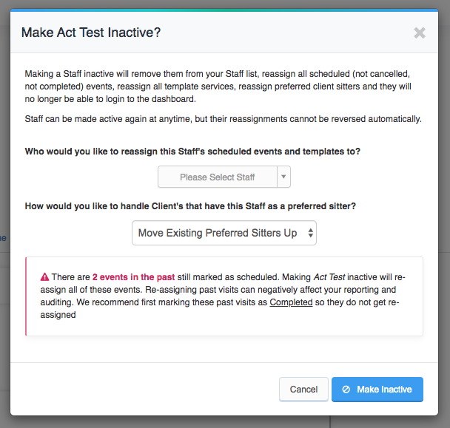Viewport: 450px width, 428px height.
Task: Click the preferred sitter handling question label
Action: 190,206
